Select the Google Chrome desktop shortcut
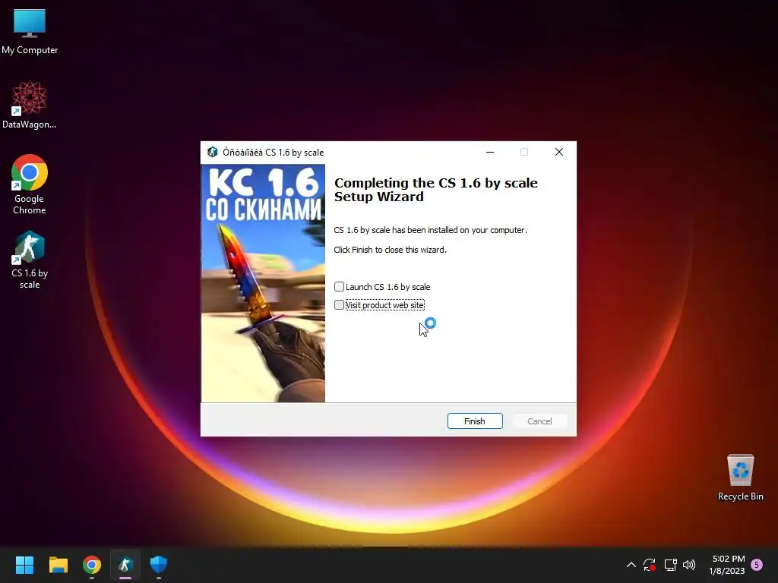The image size is (778, 583). coord(30,185)
